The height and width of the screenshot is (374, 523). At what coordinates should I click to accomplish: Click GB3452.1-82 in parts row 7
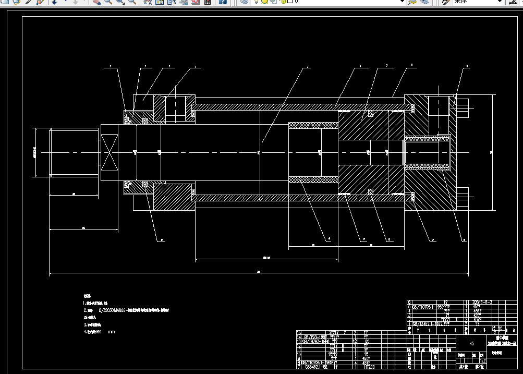tap(316, 367)
